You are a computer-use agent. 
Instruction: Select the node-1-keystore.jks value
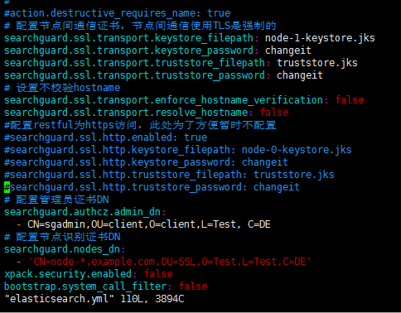click(320, 38)
